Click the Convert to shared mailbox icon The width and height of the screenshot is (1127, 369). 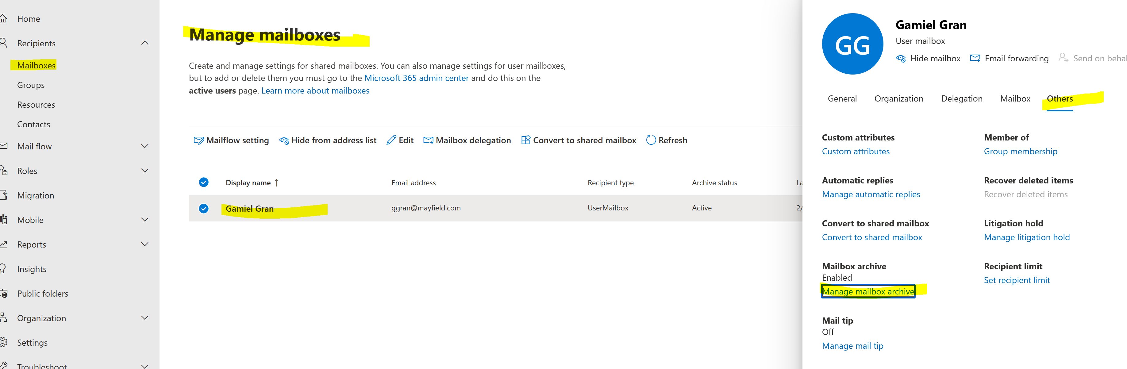point(525,140)
